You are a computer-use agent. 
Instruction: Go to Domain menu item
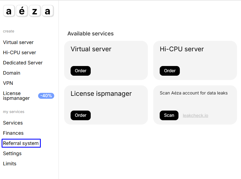click(12, 73)
